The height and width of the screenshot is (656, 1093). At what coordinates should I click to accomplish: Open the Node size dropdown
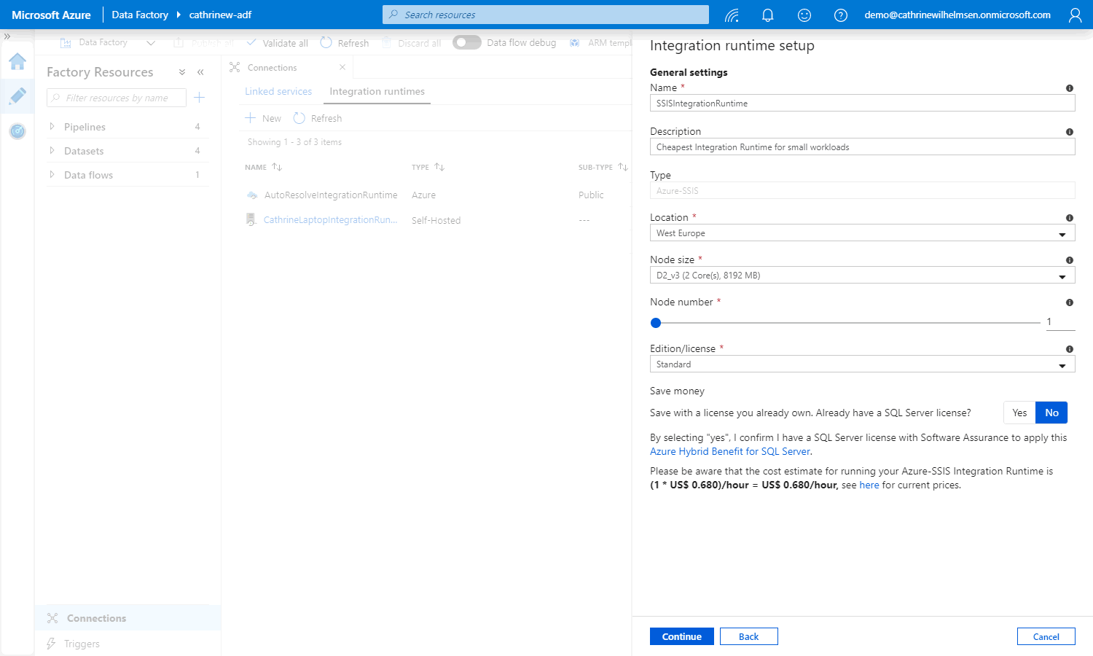point(861,276)
